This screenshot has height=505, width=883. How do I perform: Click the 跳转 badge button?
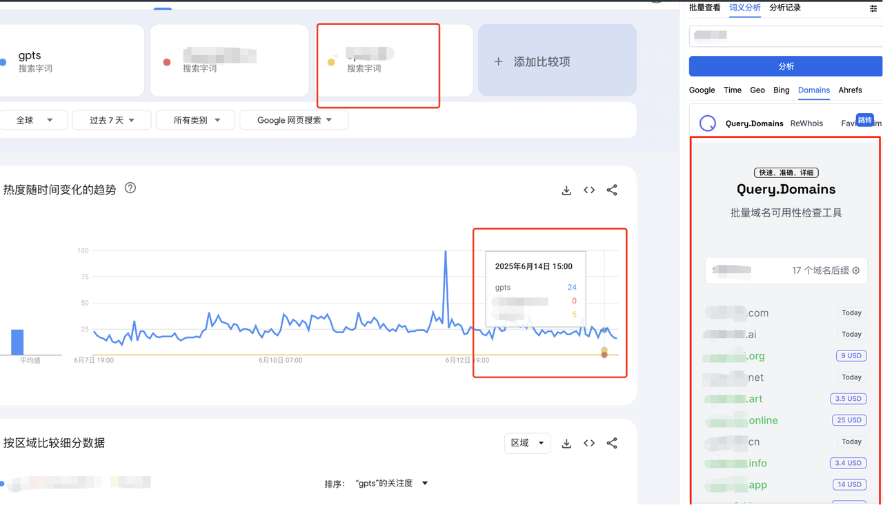864,120
